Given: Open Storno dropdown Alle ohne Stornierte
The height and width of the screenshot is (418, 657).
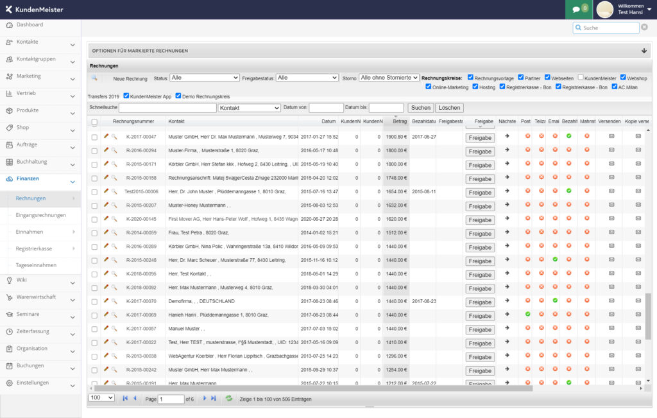Looking at the screenshot, I should [389, 78].
